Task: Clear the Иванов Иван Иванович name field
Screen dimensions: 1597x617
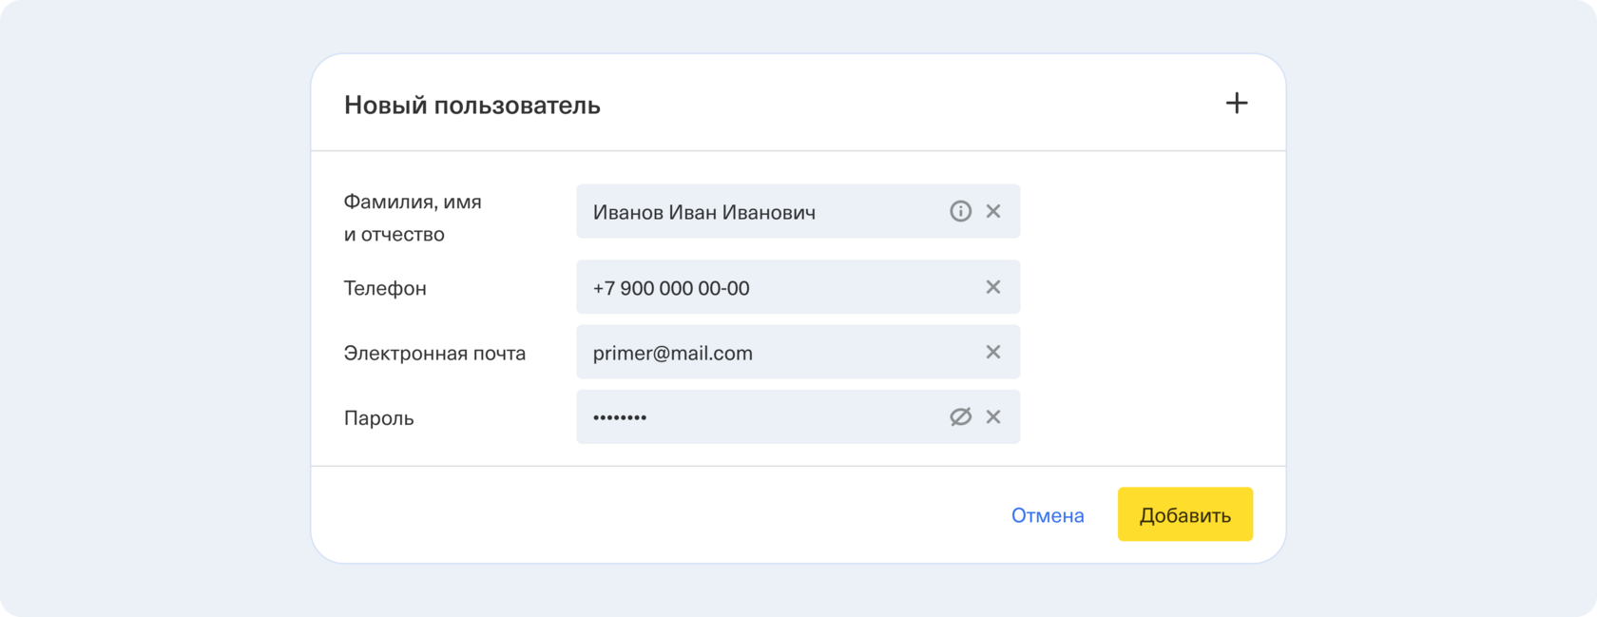Action: point(993,211)
